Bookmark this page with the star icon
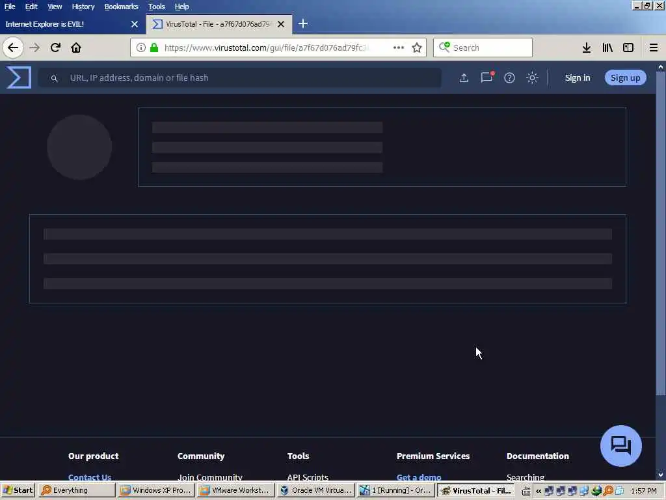This screenshot has height=500, width=666. [x=417, y=48]
